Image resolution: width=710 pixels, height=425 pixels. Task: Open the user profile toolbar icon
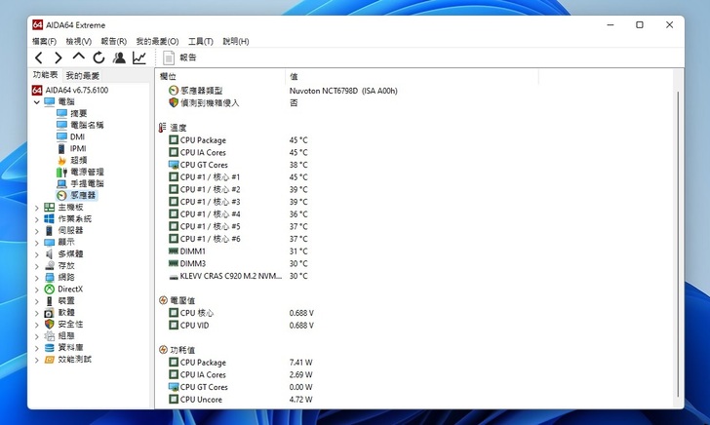pyautogui.click(x=119, y=58)
